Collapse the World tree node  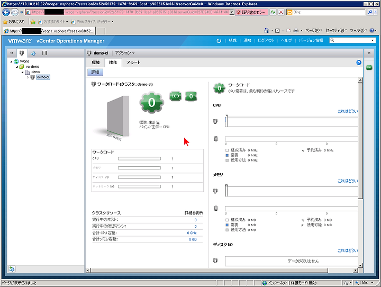point(11,61)
